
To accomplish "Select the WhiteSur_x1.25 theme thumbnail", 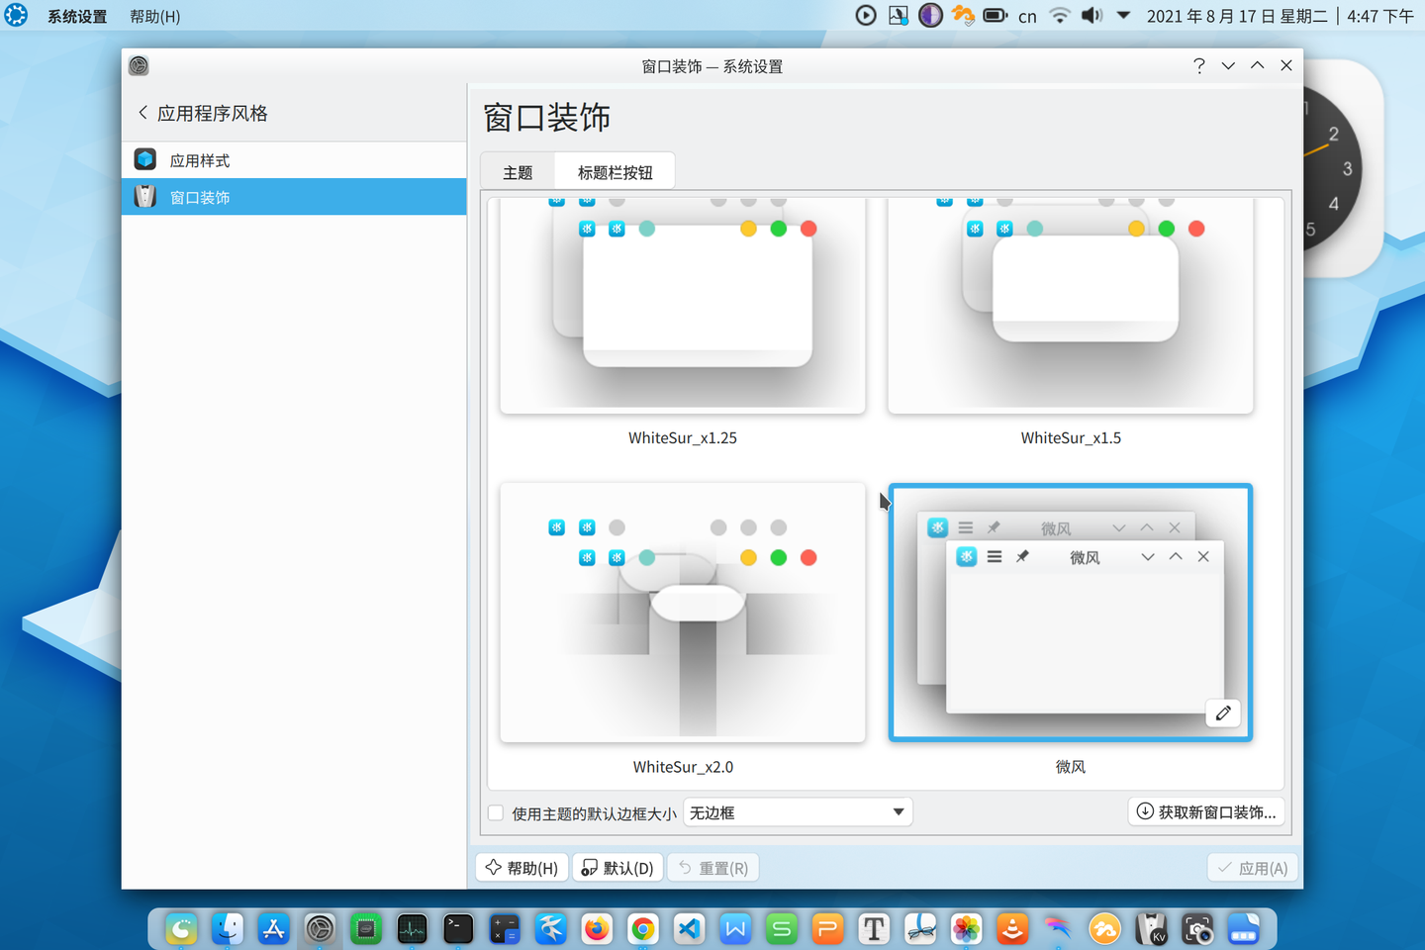I will click(683, 305).
